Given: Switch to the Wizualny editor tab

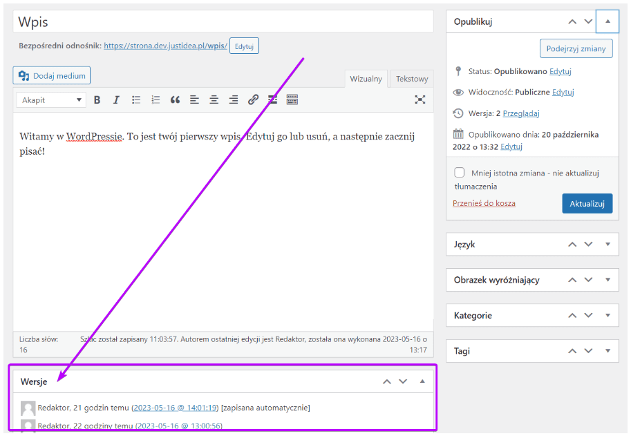Looking at the screenshot, I should click(x=366, y=79).
